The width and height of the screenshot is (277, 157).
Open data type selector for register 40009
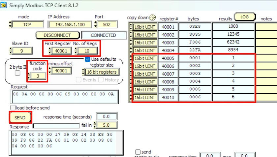point(145,89)
